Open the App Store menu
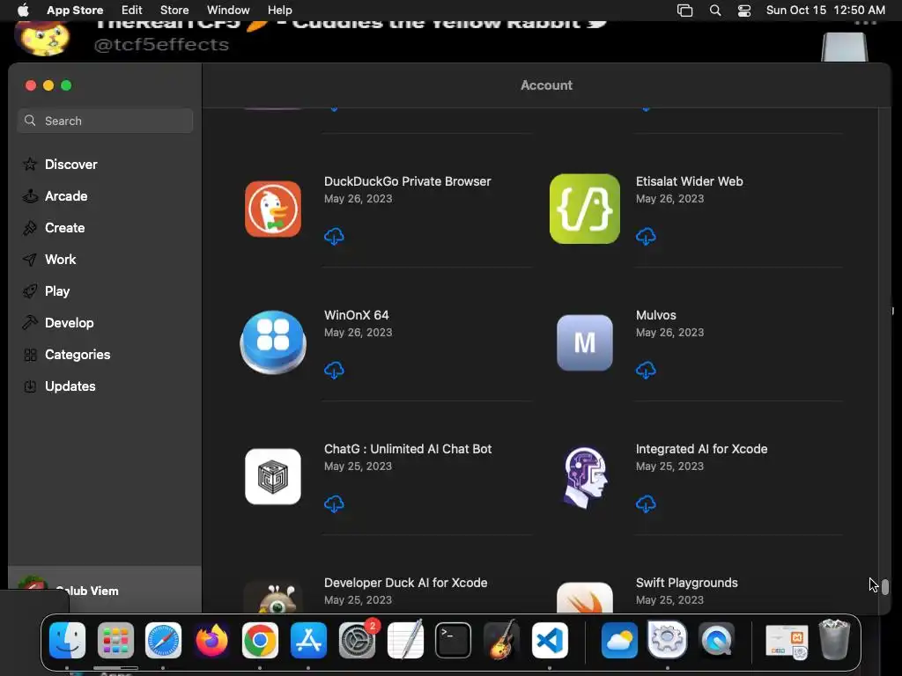The height and width of the screenshot is (676, 902). click(x=75, y=11)
